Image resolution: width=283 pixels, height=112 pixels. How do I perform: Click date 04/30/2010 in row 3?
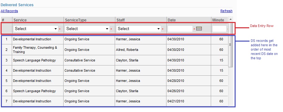coord(176,60)
